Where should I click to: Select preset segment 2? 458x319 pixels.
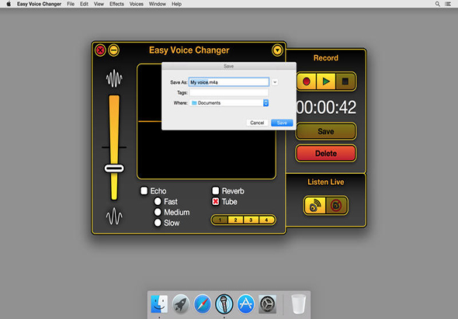click(235, 220)
